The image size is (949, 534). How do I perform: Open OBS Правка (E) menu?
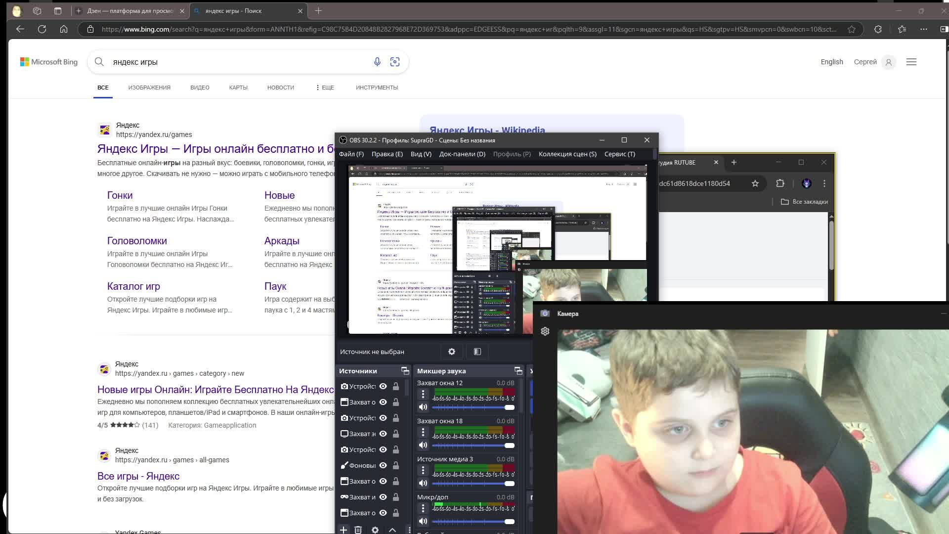[x=387, y=154]
